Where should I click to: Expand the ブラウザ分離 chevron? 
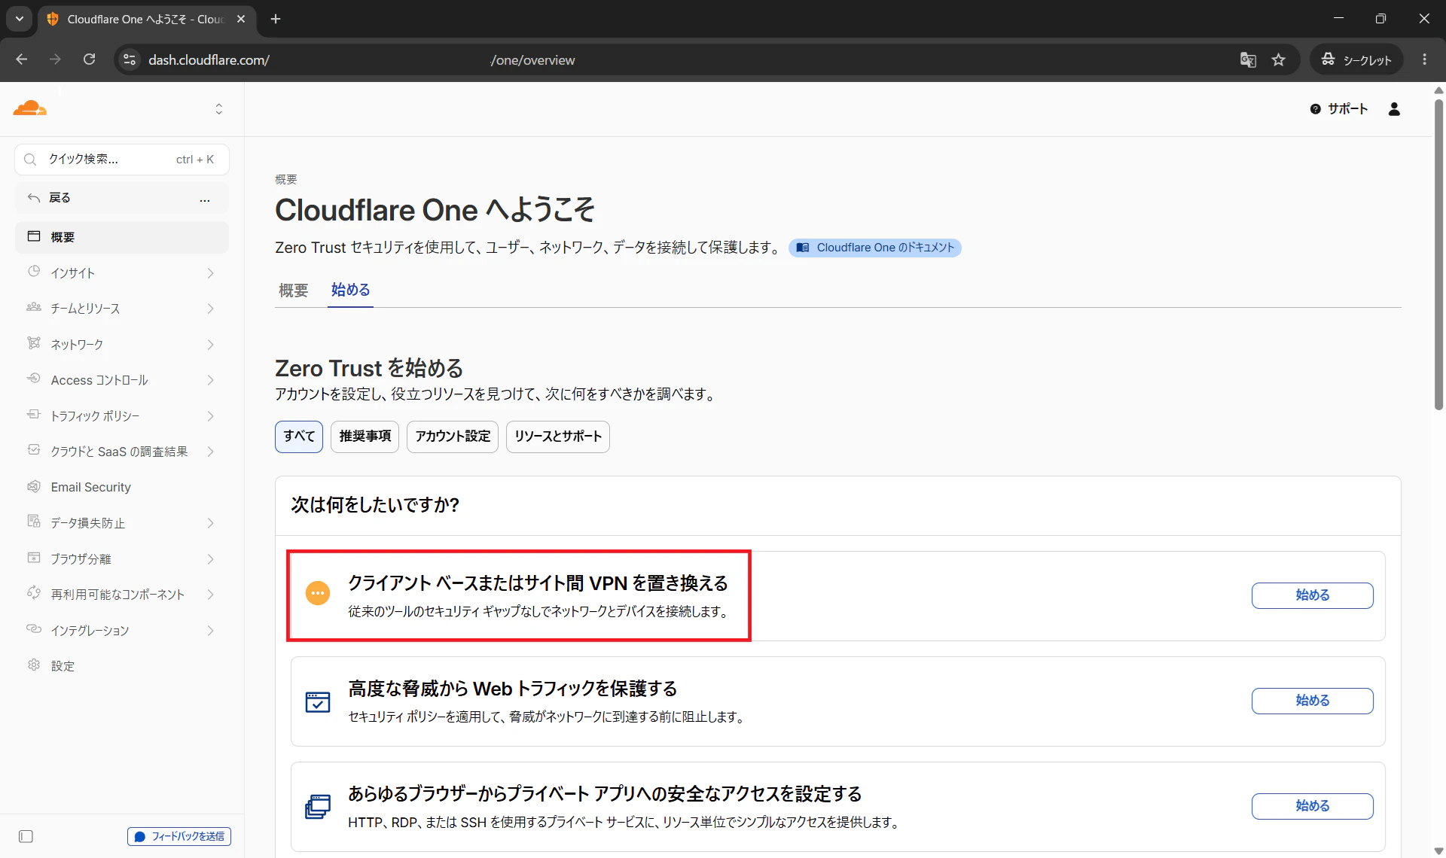(x=211, y=559)
